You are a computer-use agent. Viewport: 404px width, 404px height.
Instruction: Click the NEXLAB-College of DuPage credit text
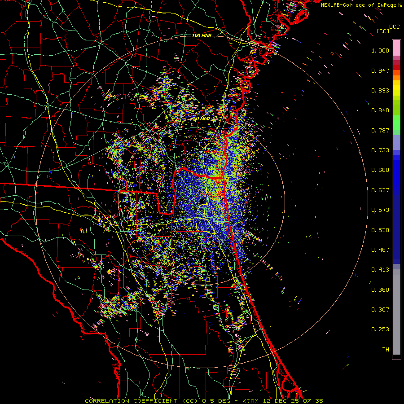[x=361, y=5]
